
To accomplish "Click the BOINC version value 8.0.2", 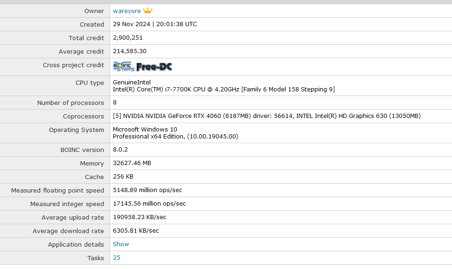I will coord(120,150).
